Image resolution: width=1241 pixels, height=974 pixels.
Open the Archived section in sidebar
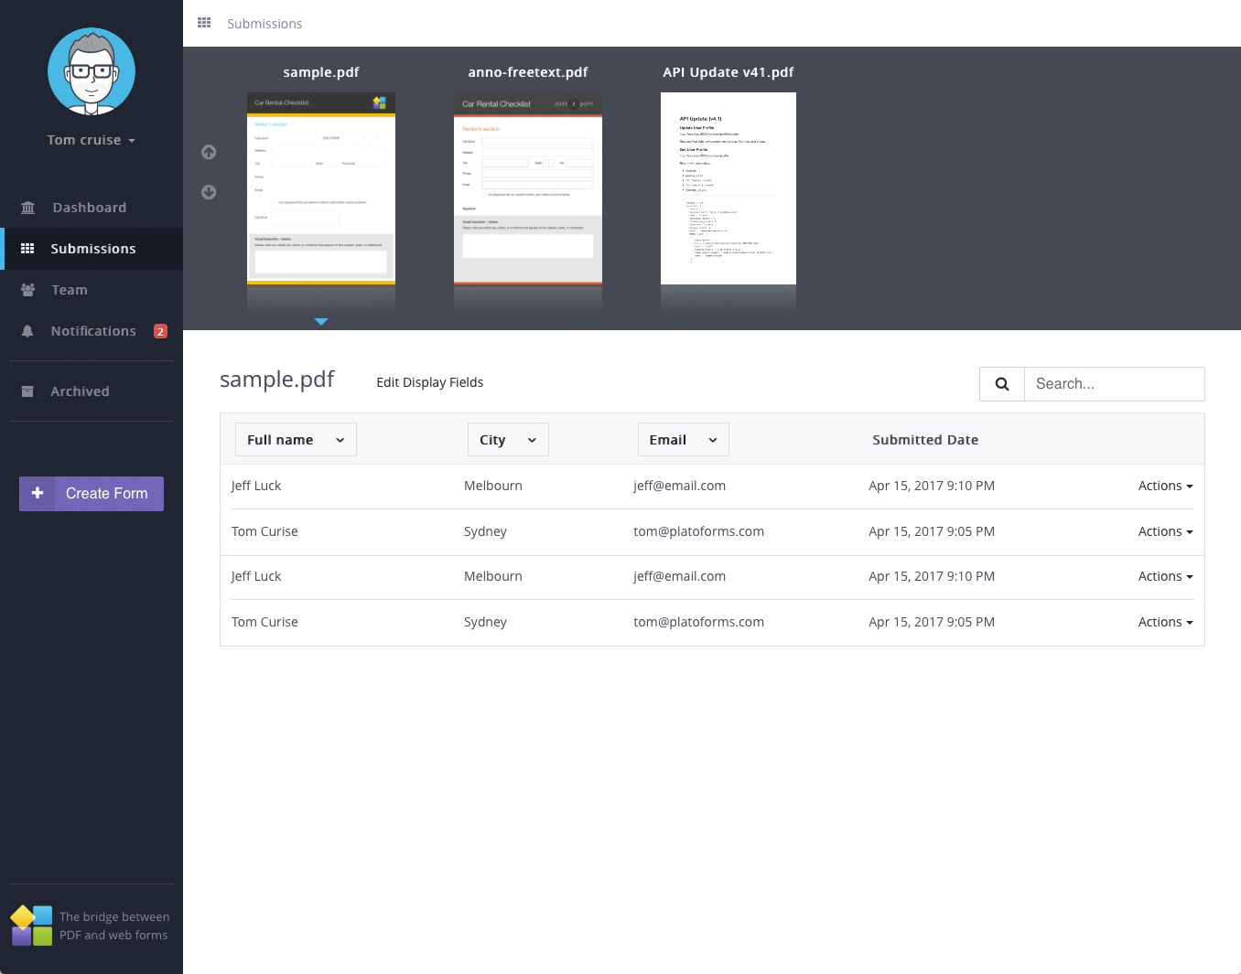pyautogui.click(x=80, y=391)
